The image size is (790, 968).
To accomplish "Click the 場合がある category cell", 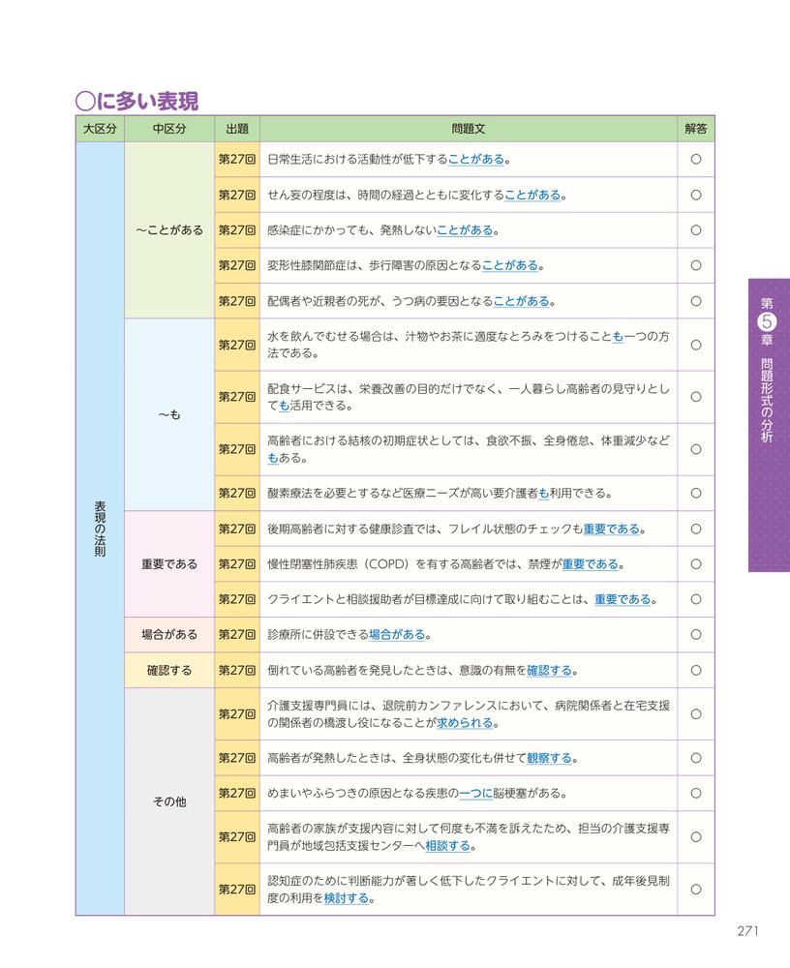I will pos(169,635).
